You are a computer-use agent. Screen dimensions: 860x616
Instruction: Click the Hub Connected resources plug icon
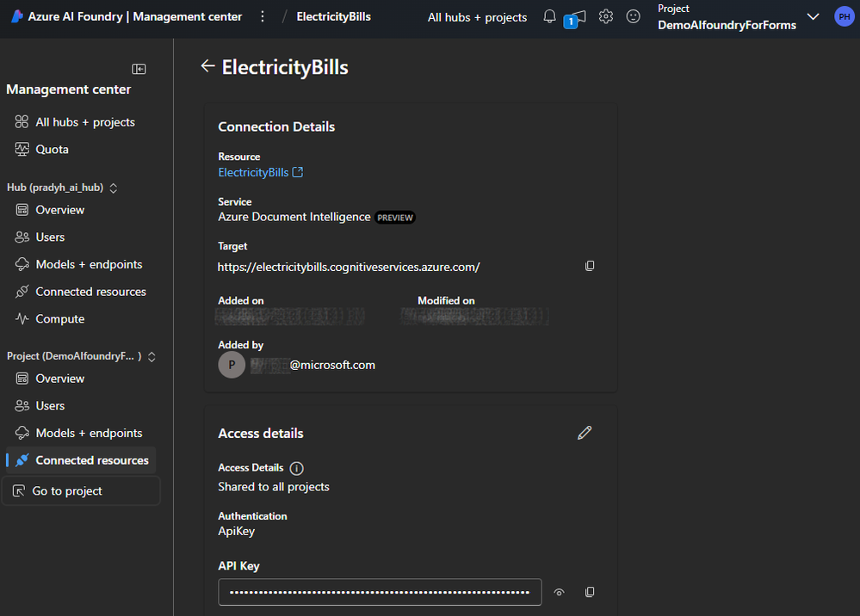[22, 292]
